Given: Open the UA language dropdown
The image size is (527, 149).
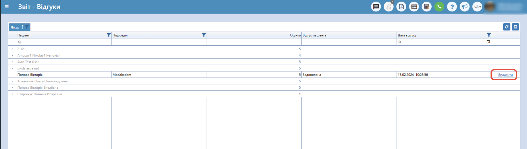Looking at the screenshot, I should 478,6.
